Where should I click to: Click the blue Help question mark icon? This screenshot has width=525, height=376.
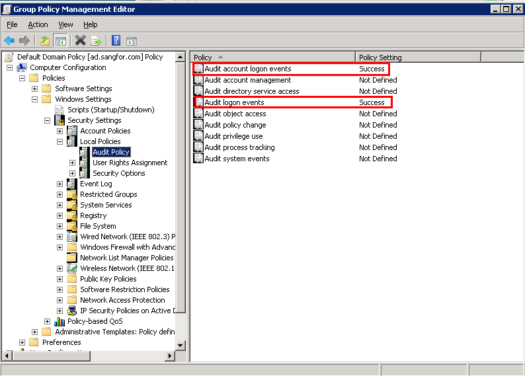(116, 41)
